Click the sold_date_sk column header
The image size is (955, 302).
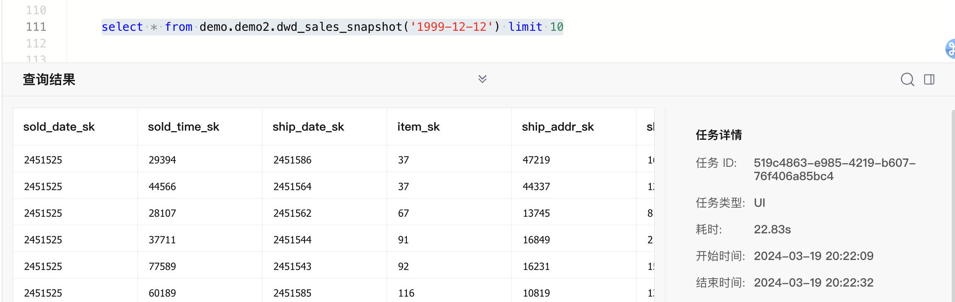coord(59,127)
